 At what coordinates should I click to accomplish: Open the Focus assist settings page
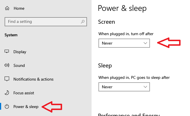[x=24, y=93]
